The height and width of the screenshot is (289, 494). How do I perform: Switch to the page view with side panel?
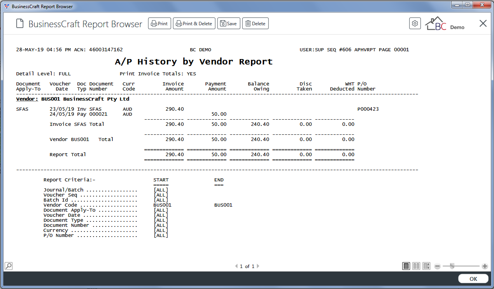coord(426,266)
